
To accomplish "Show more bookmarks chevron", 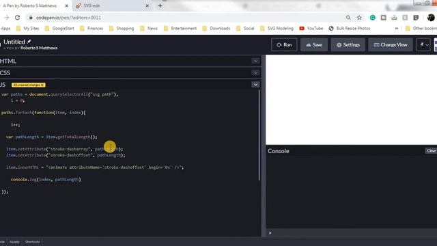I will coord(397,29).
